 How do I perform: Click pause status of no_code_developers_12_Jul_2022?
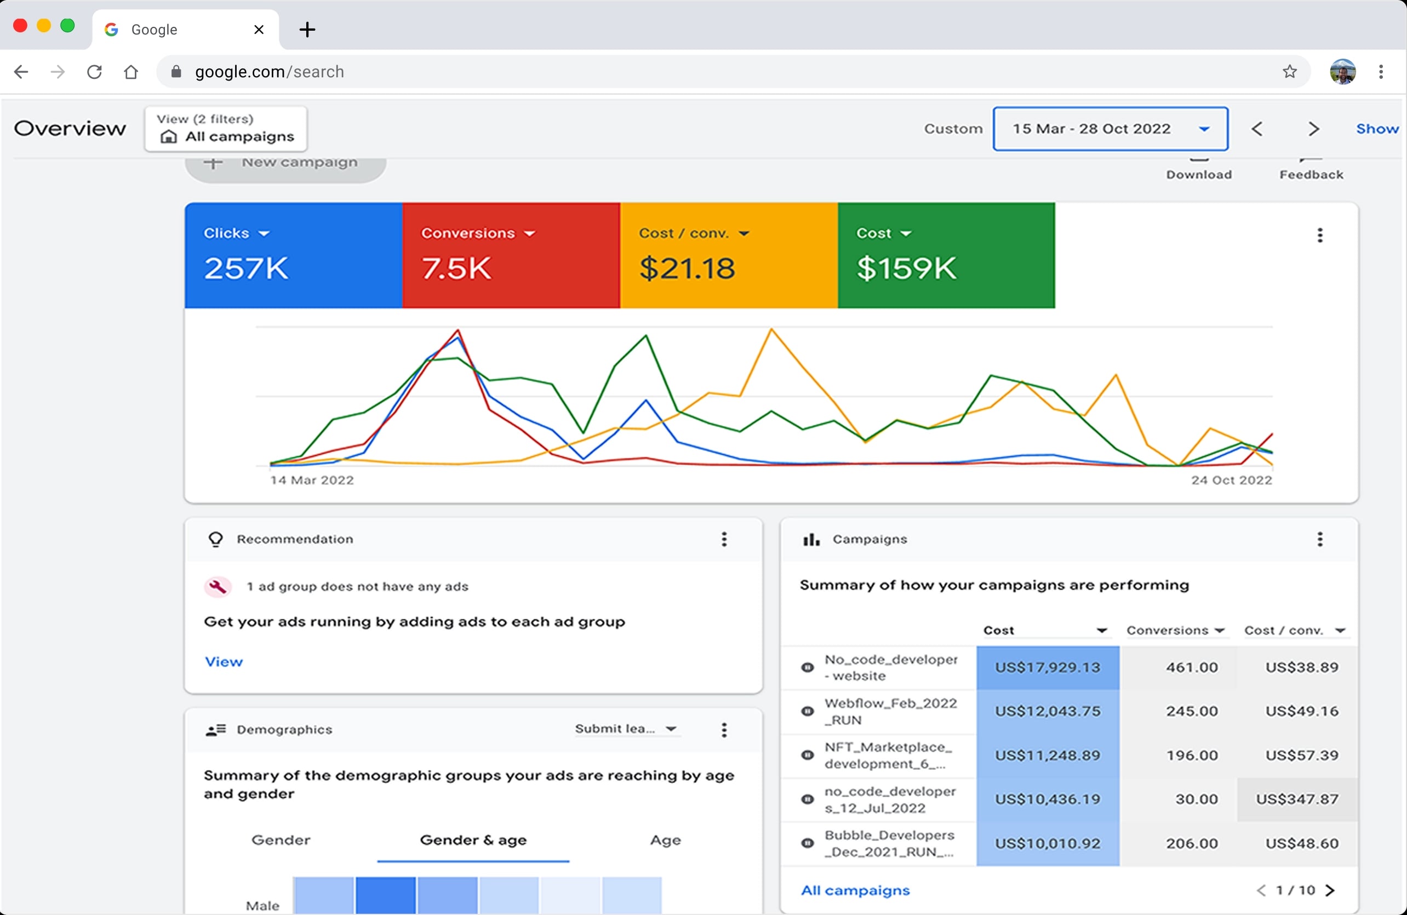pos(807,799)
